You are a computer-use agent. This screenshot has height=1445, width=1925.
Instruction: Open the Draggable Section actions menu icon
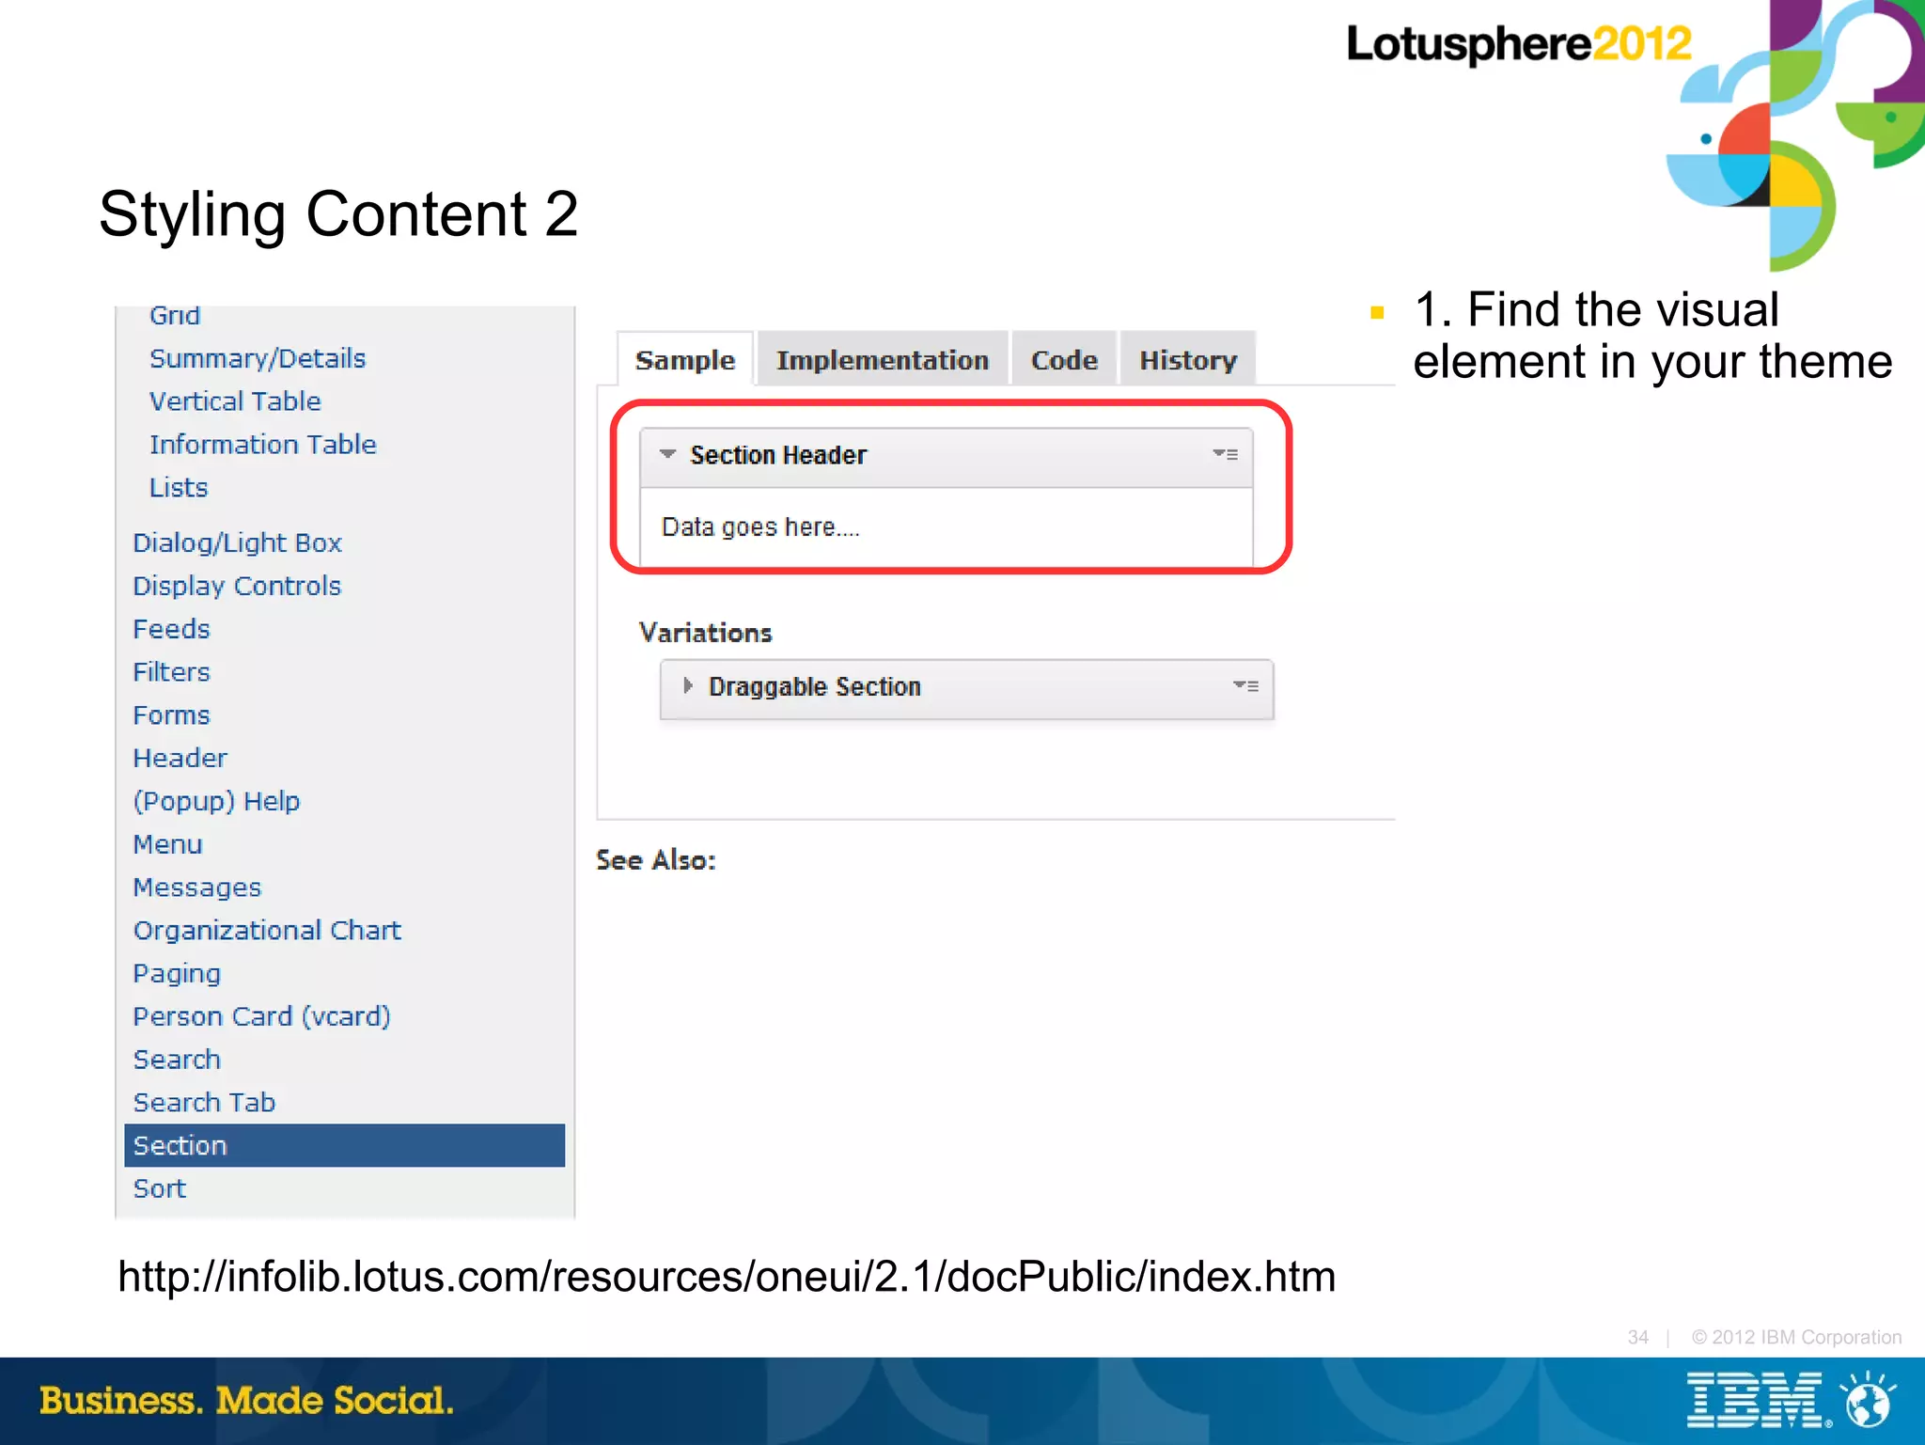[1245, 686]
